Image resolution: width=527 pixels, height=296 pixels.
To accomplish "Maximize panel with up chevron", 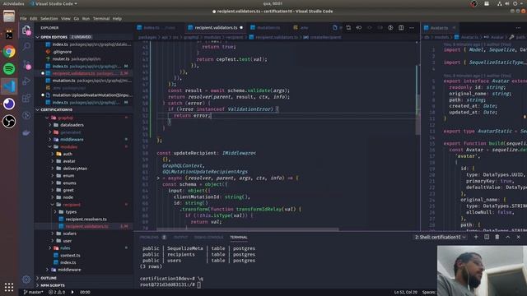I will tap(508, 237).
